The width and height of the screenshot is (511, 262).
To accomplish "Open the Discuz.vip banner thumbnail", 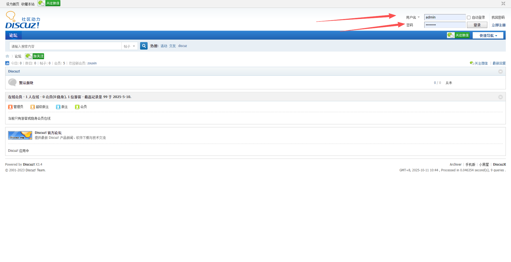I will coord(20,135).
